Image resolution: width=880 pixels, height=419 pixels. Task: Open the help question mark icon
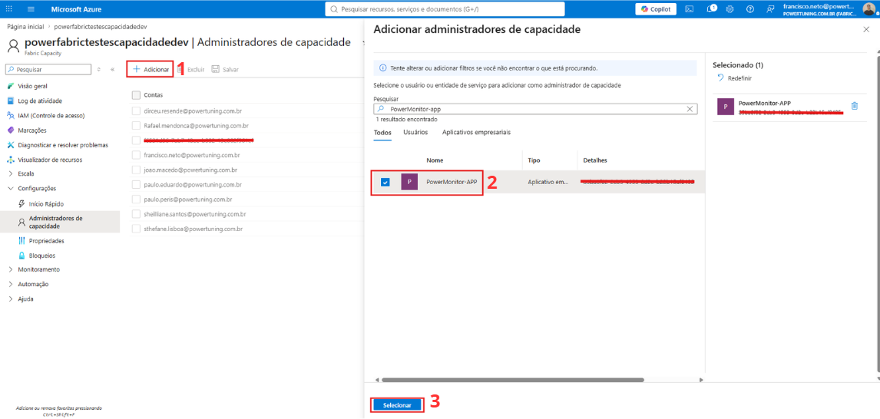749,9
